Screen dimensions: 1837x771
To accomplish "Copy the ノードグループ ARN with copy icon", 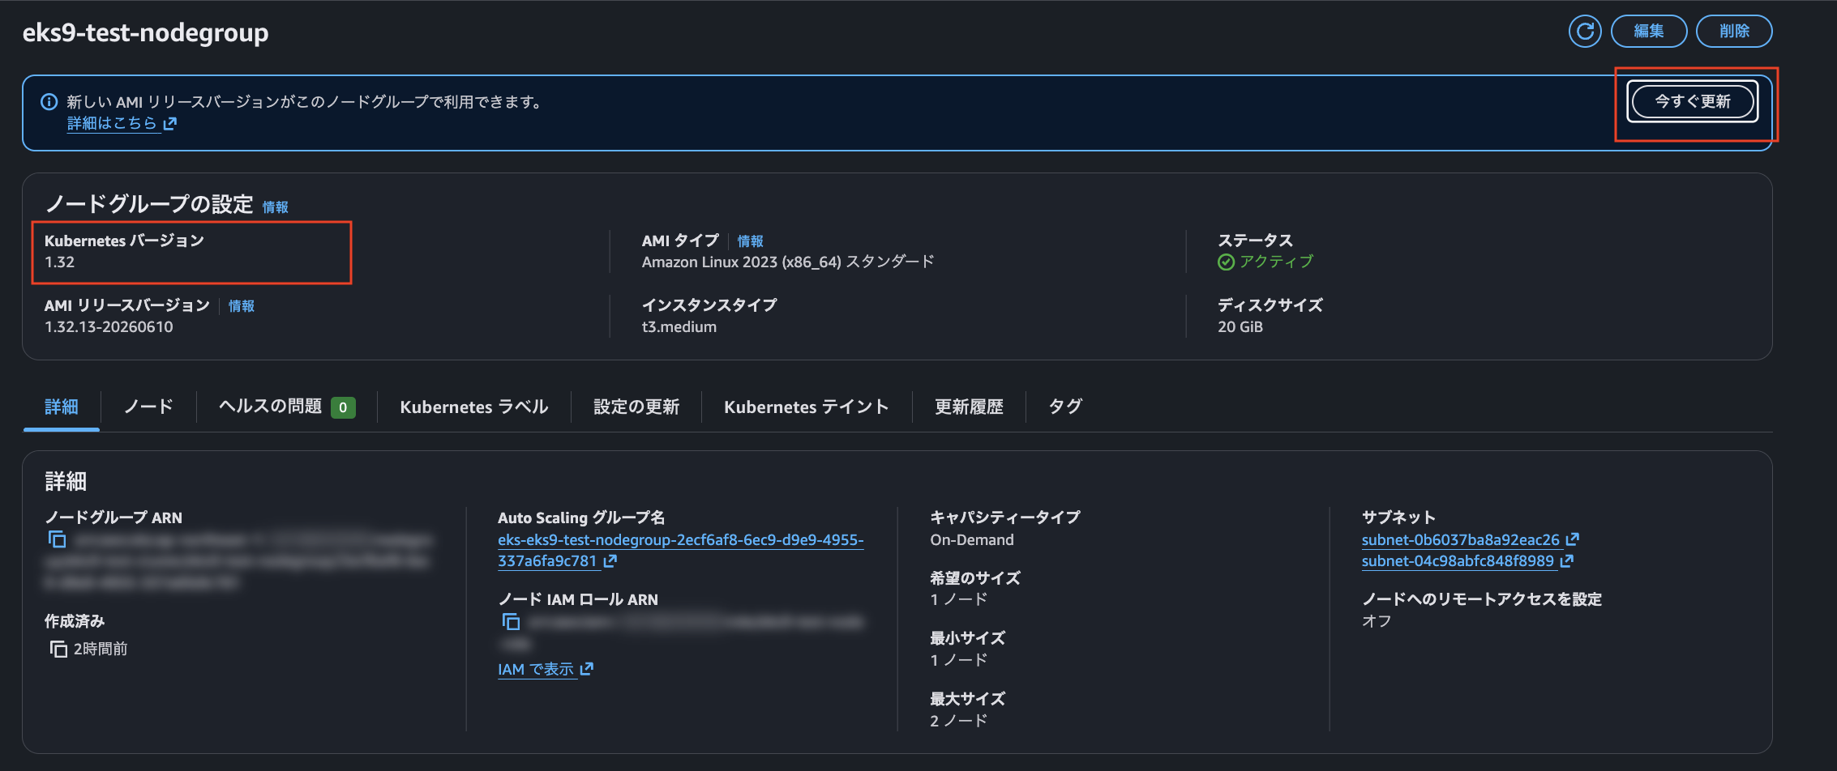I will (x=57, y=539).
